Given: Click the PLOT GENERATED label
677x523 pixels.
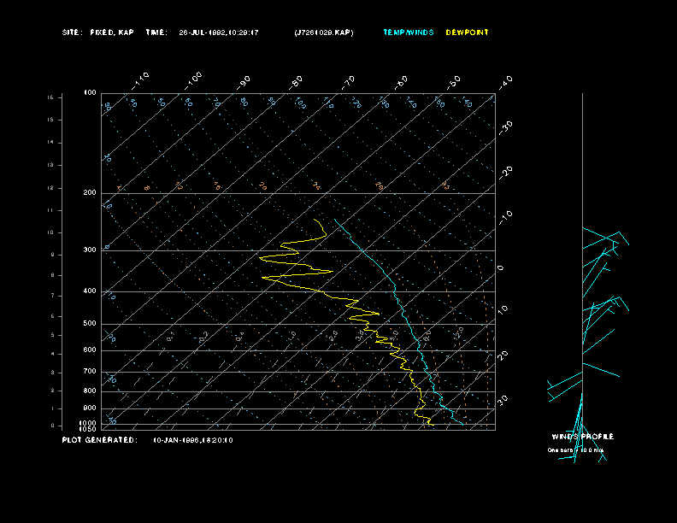Looking at the screenshot, I should (x=98, y=440).
